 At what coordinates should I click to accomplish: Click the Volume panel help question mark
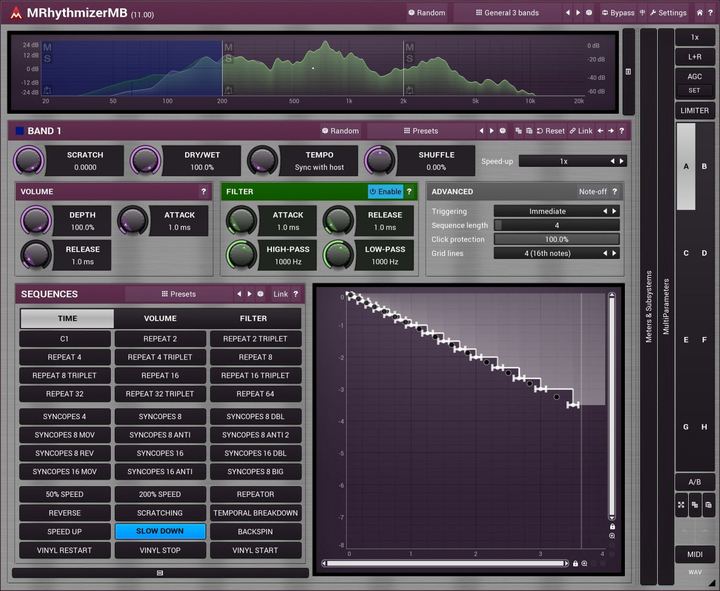point(203,192)
